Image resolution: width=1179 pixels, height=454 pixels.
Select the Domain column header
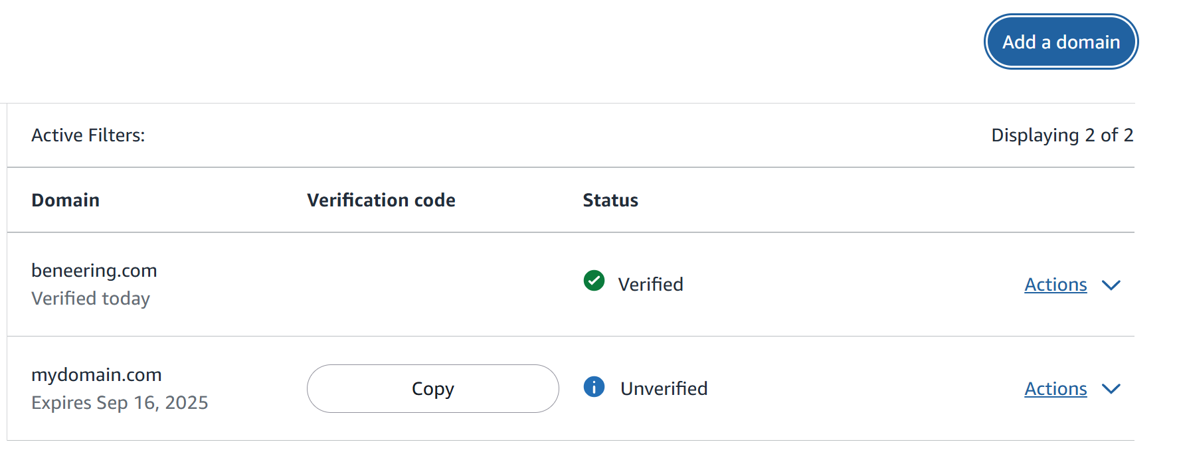click(65, 200)
